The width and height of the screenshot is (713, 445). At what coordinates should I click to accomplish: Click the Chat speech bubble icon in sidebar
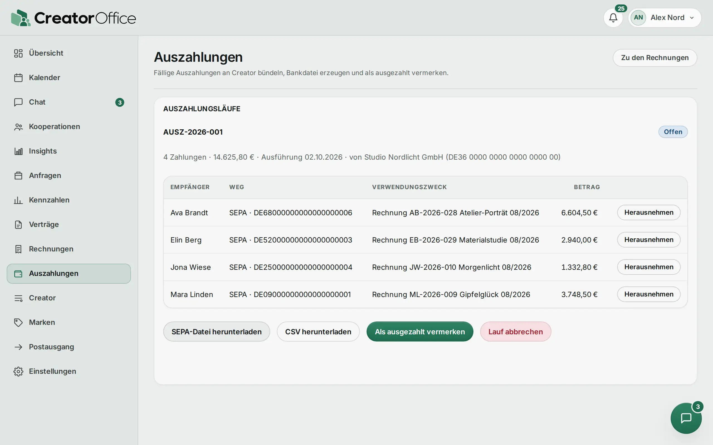coord(18,102)
